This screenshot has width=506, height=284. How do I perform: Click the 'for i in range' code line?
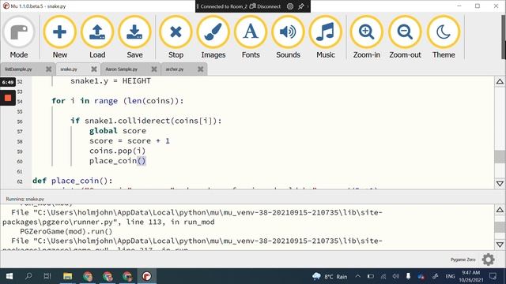pyautogui.click(x=118, y=101)
